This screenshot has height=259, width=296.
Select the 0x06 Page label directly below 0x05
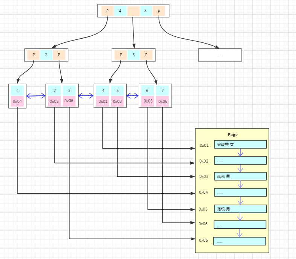click(203, 224)
